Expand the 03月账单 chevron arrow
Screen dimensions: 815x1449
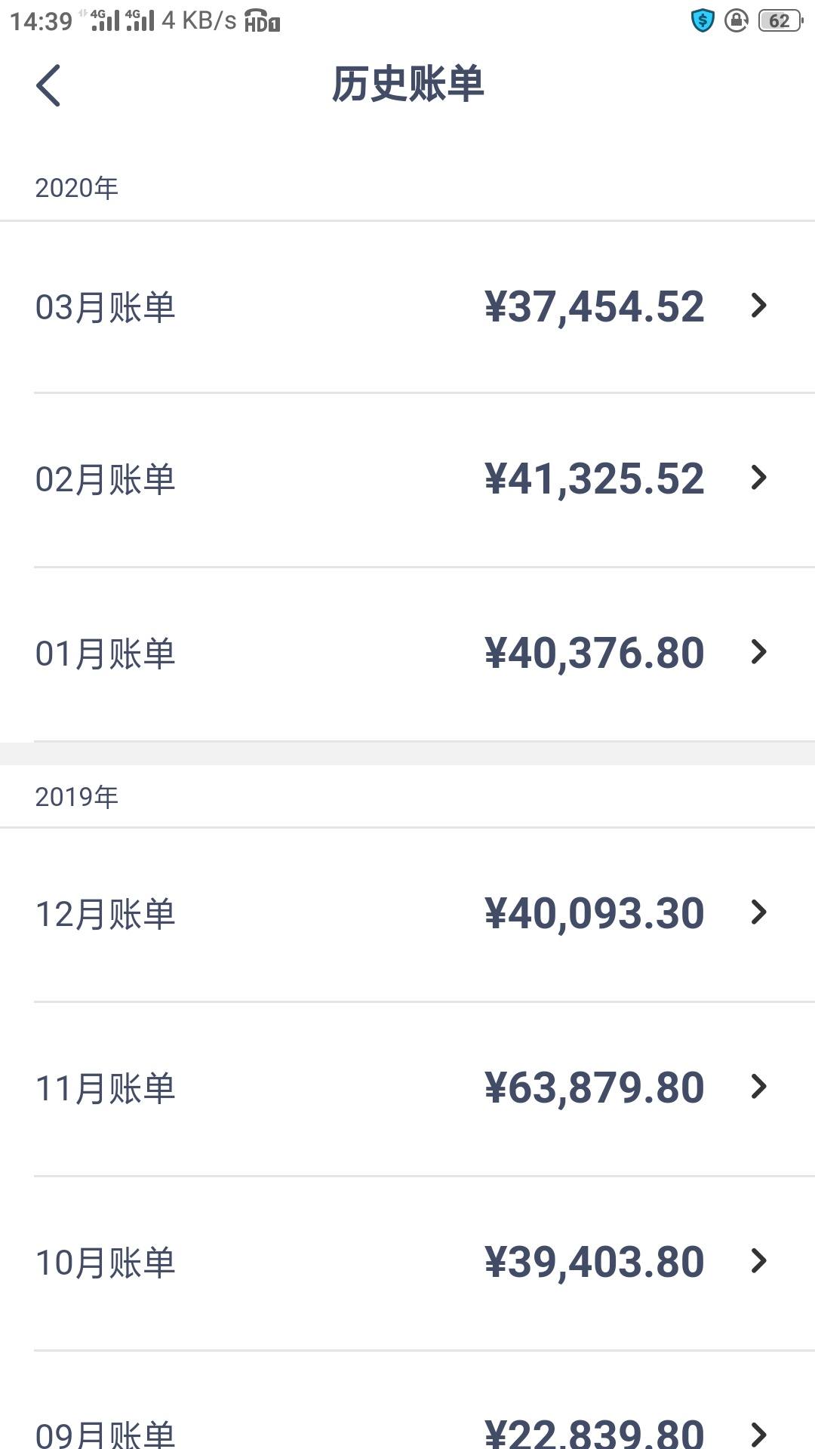click(x=759, y=306)
